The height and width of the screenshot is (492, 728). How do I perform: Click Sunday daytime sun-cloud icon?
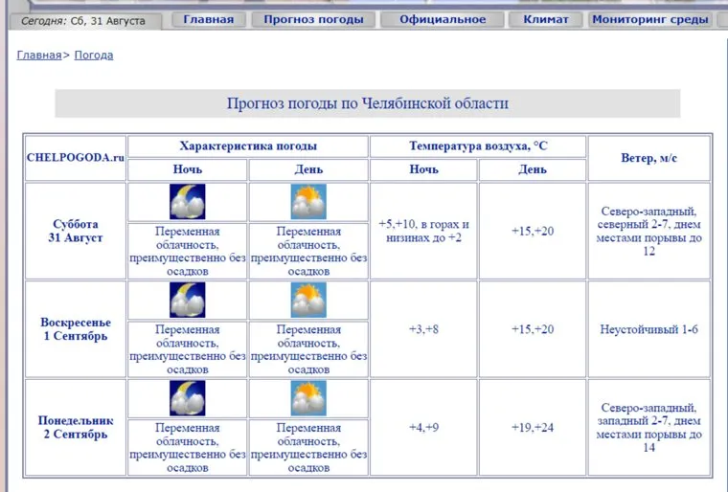[x=308, y=301]
